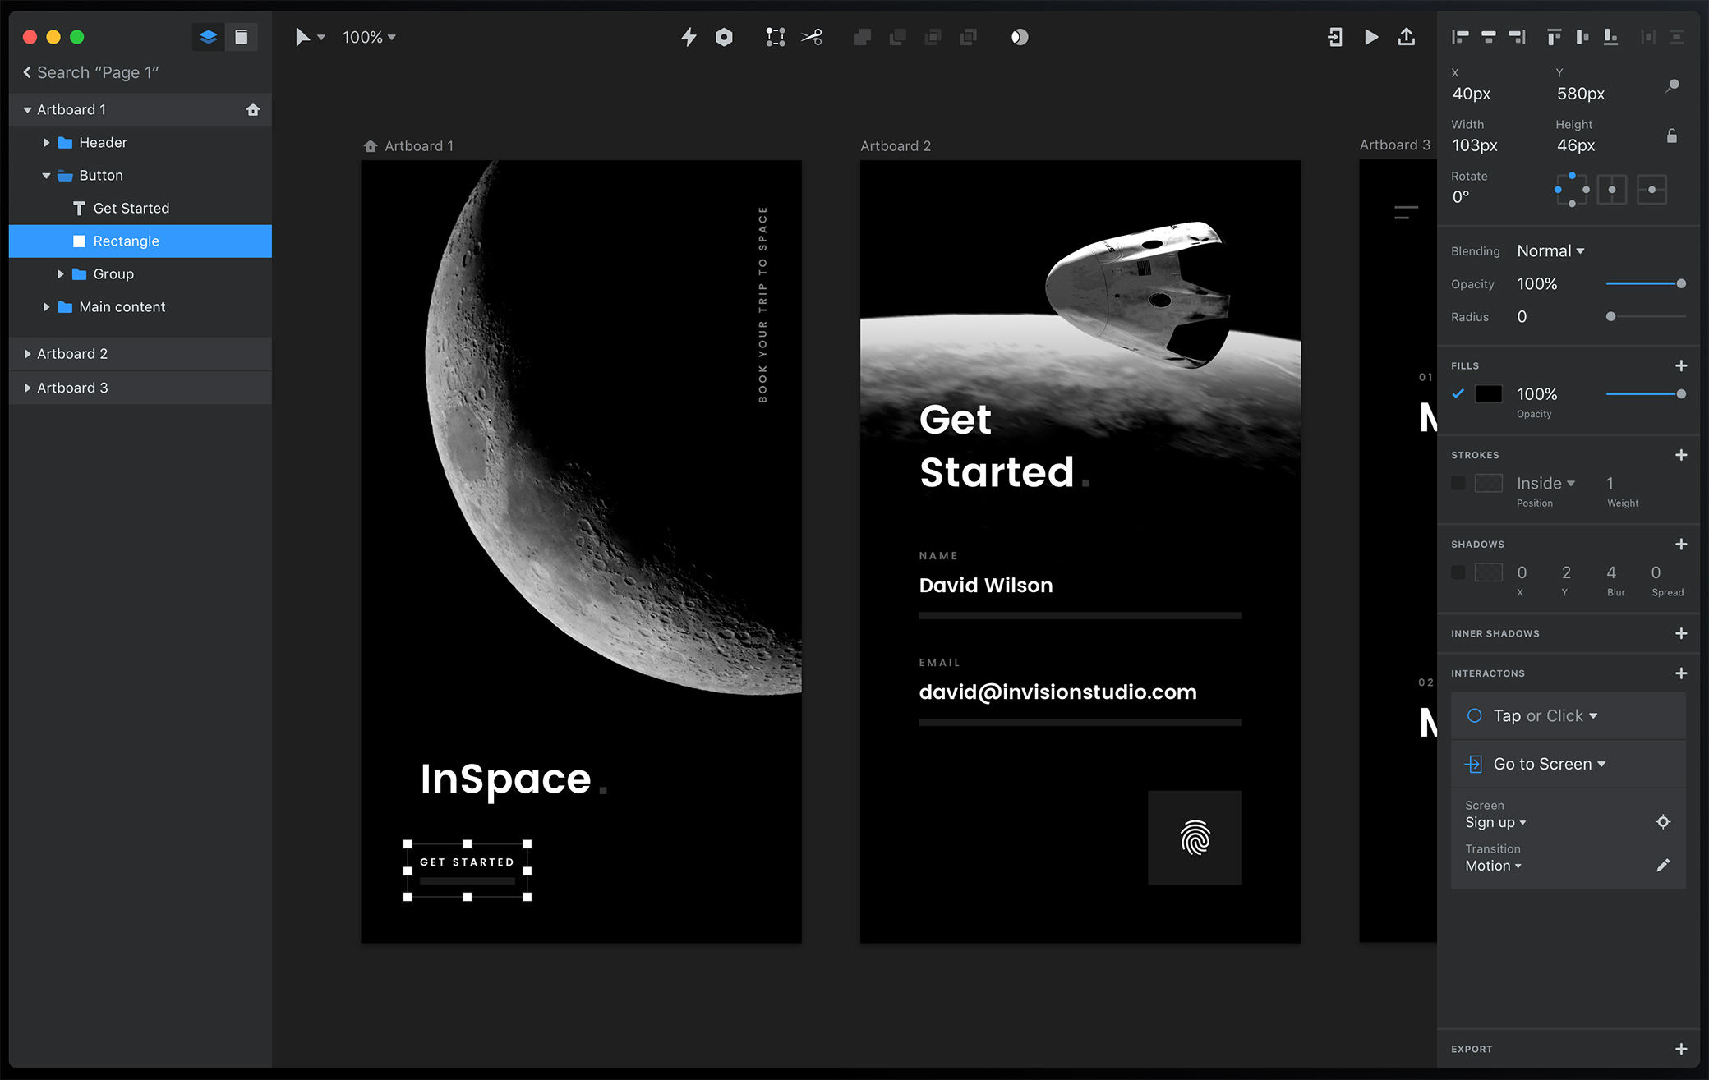Open the edit-points selection icon in the toolbar
1709x1080 pixels.
click(775, 37)
